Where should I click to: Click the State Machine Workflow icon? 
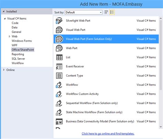click(x=59, y=112)
